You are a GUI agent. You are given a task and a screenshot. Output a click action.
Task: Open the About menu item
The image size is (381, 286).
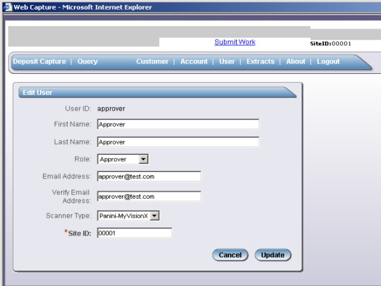(x=296, y=61)
